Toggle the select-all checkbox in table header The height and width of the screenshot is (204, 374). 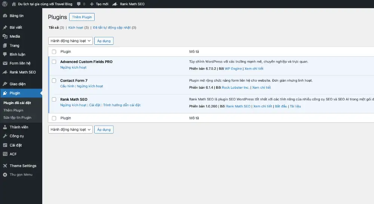(x=54, y=52)
